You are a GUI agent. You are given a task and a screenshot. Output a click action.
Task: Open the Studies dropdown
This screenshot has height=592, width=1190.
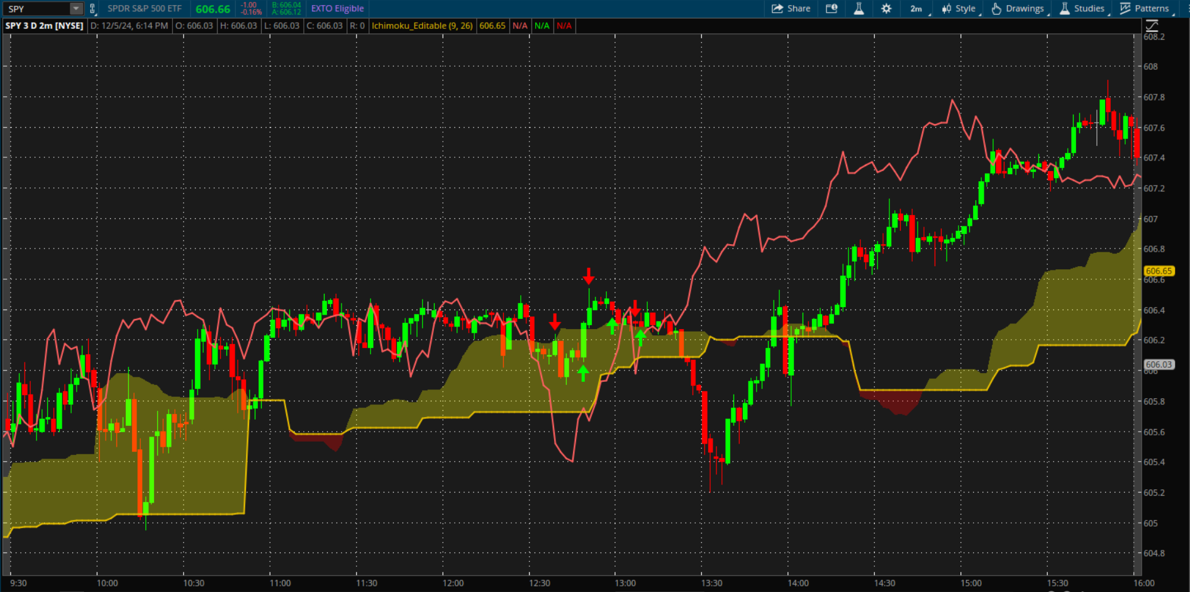(1082, 9)
